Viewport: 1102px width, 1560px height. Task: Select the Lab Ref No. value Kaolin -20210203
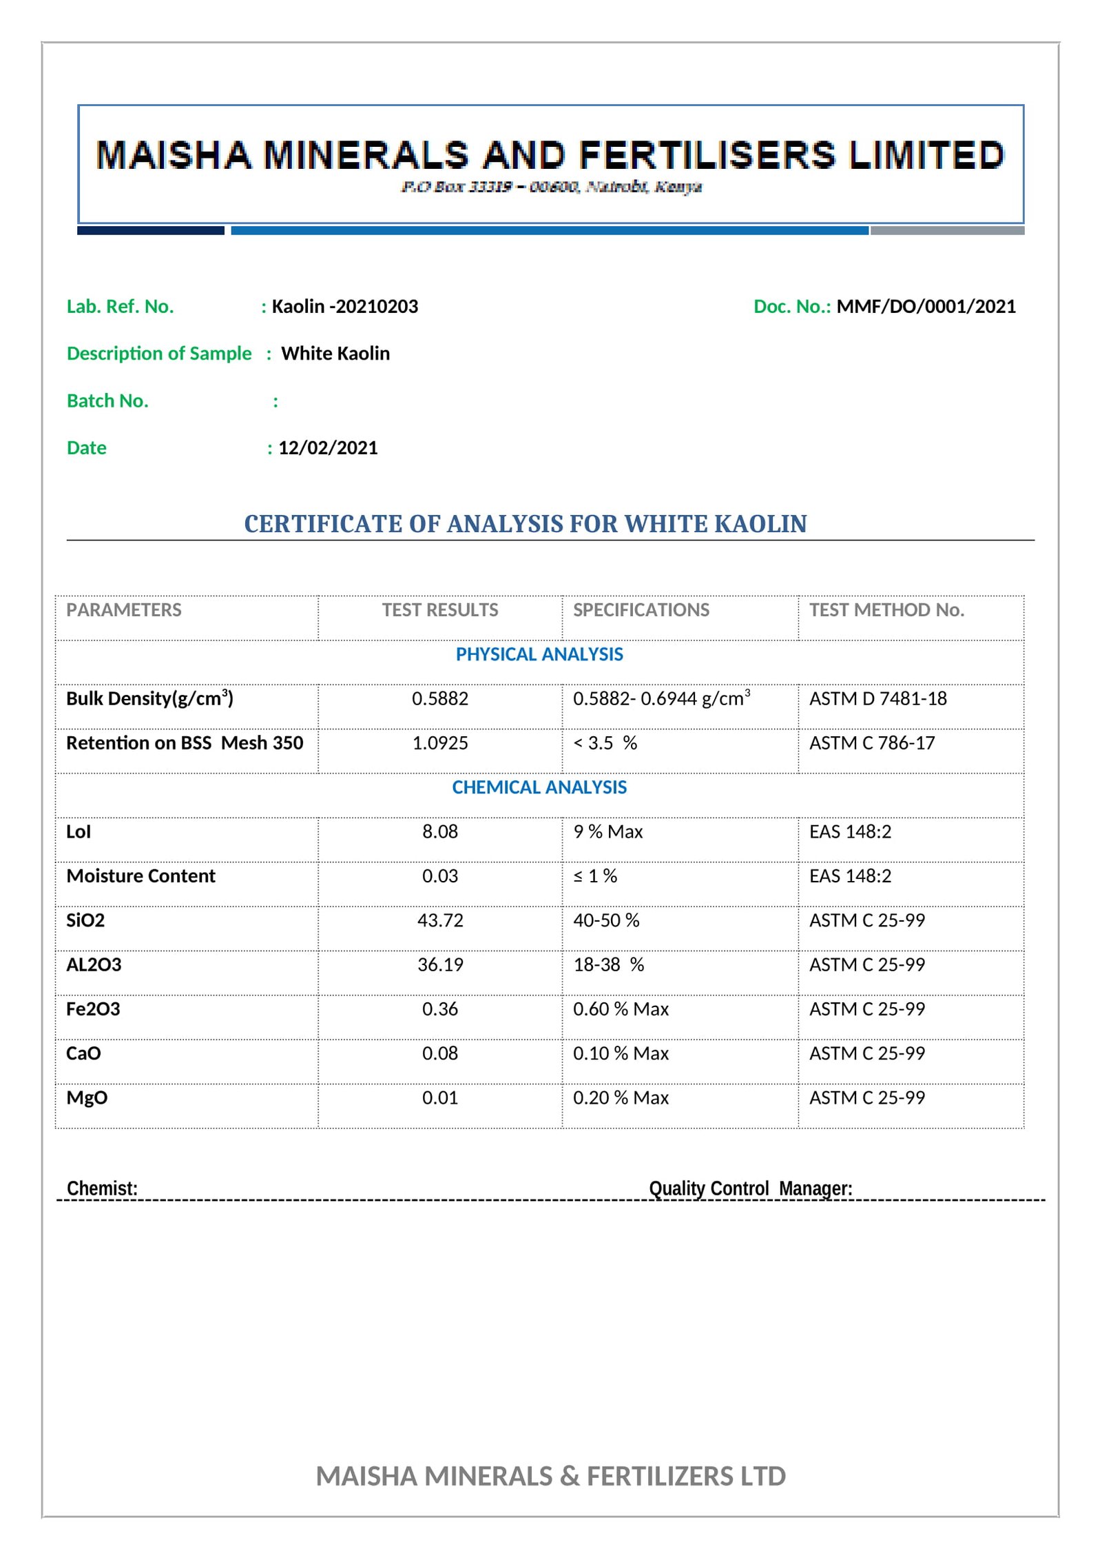click(x=344, y=306)
